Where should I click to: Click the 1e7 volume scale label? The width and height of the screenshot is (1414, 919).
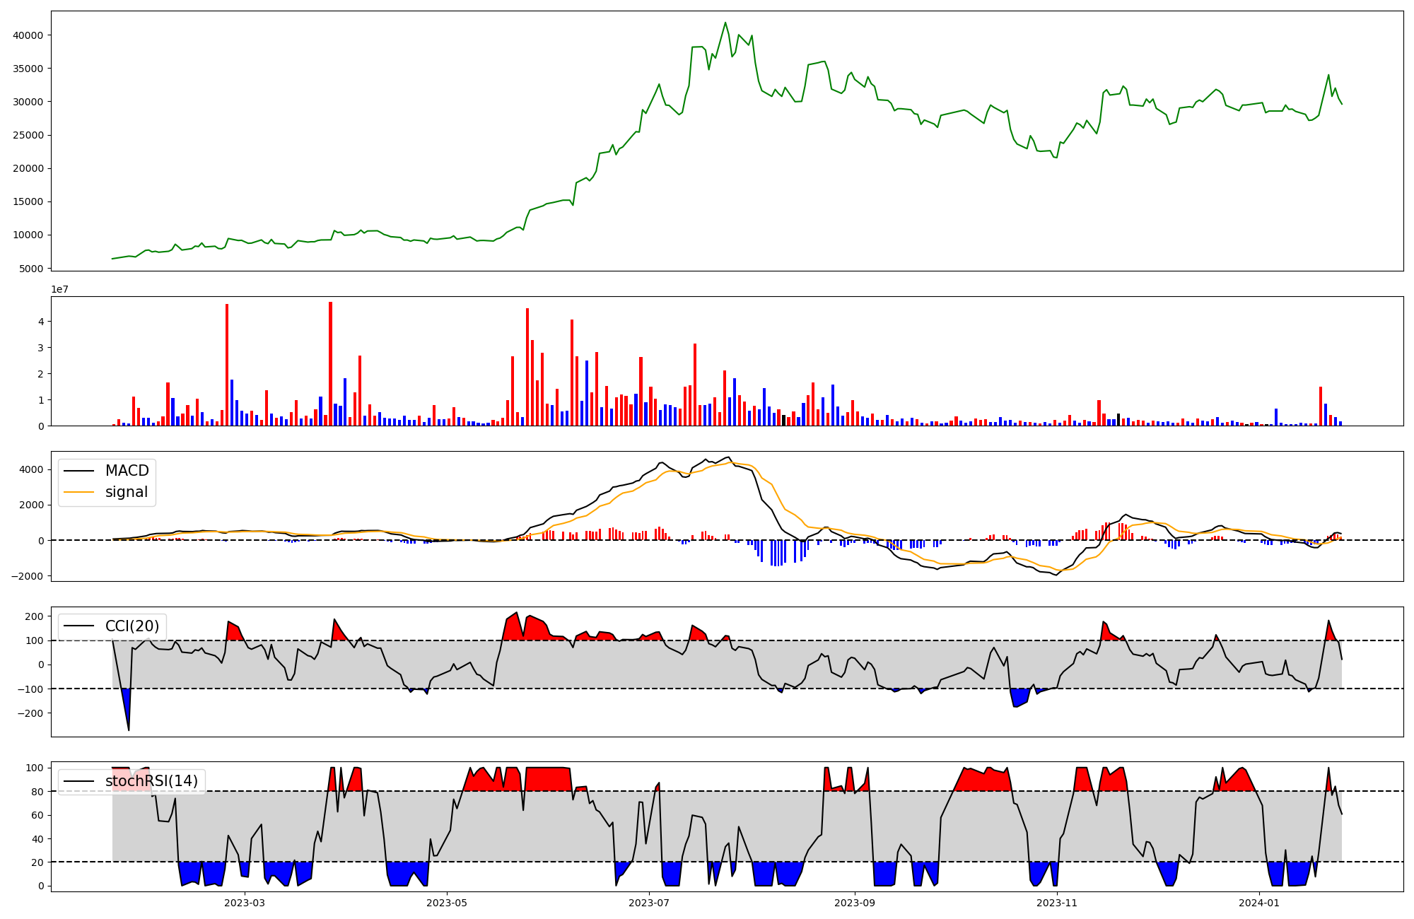coord(59,289)
